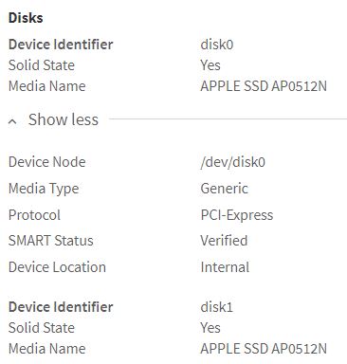Click first APPLE SSD AP0512N value
The image size is (347, 364).
tap(264, 86)
